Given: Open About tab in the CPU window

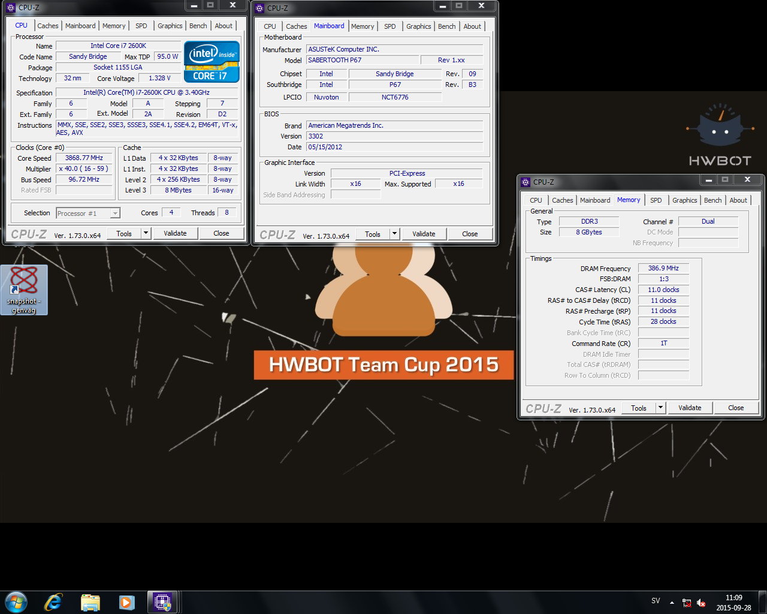Looking at the screenshot, I should (x=224, y=26).
